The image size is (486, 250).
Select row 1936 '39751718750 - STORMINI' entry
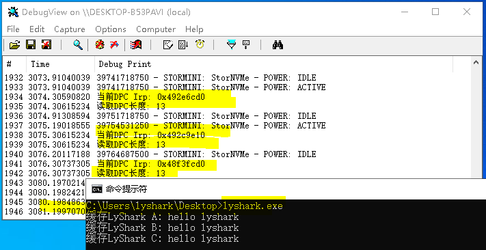pos(206,116)
